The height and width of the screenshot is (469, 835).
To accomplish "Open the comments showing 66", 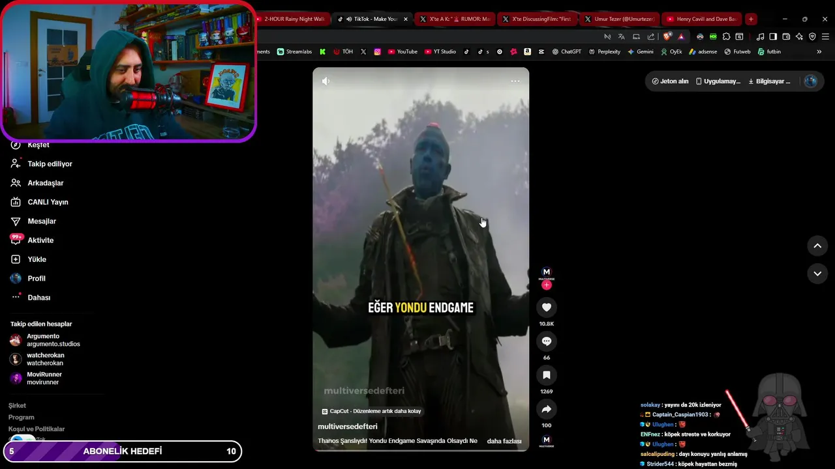I will [547, 341].
